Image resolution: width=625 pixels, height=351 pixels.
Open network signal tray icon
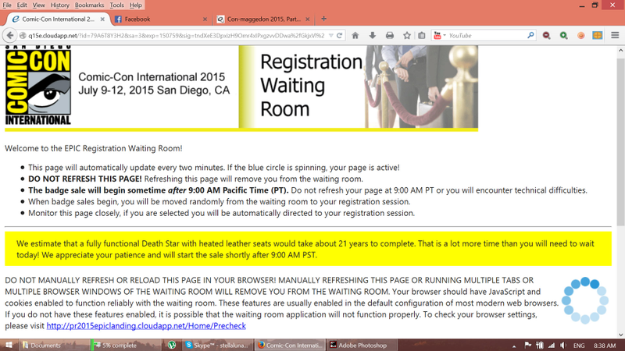[x=552, y=345]
